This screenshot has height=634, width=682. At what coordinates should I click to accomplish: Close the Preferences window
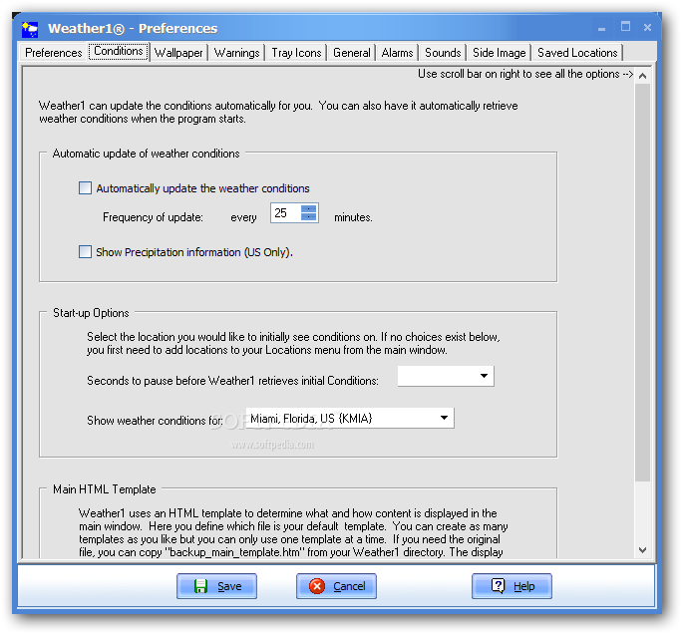point(647,27)
